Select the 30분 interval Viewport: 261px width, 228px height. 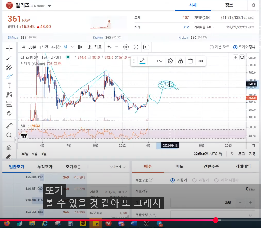pos(32,47)
